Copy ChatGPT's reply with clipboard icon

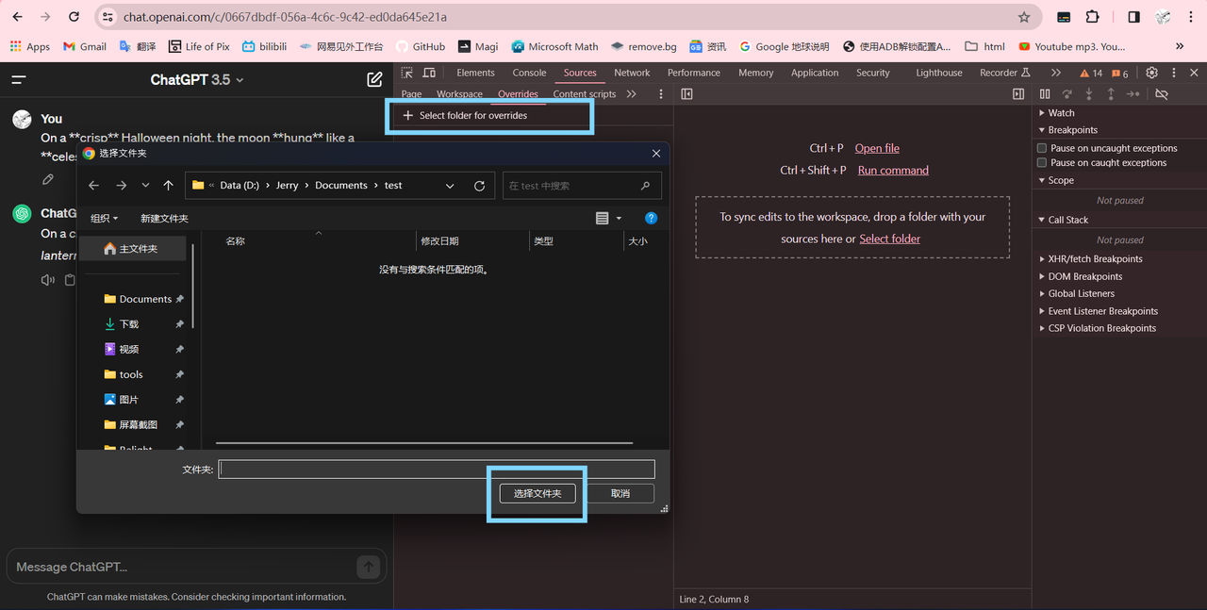point(70,280)
